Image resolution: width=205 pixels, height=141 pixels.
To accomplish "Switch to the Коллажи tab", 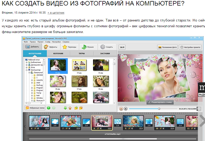I will click(x=58, y=53).
